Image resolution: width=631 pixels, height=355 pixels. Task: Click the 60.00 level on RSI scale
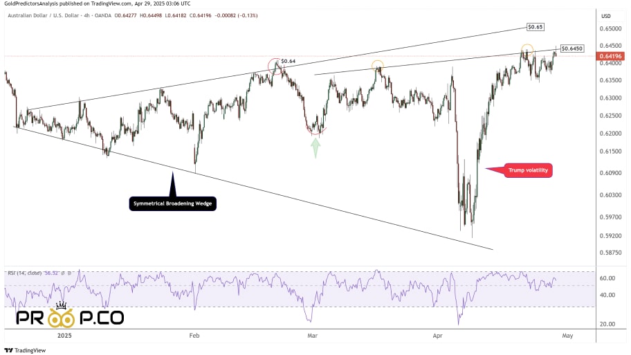tap(607, 279)
